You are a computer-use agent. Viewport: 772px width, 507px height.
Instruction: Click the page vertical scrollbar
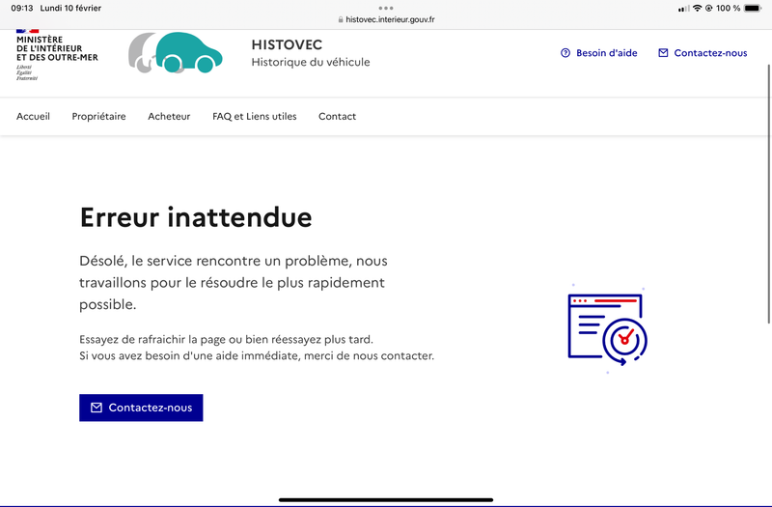768,194
